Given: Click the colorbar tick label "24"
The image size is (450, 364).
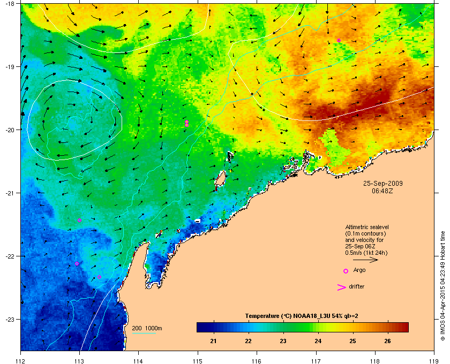Looking at the screenshot, I should coord(318,341).
